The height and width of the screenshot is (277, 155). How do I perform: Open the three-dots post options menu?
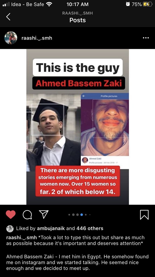(146, 38)
